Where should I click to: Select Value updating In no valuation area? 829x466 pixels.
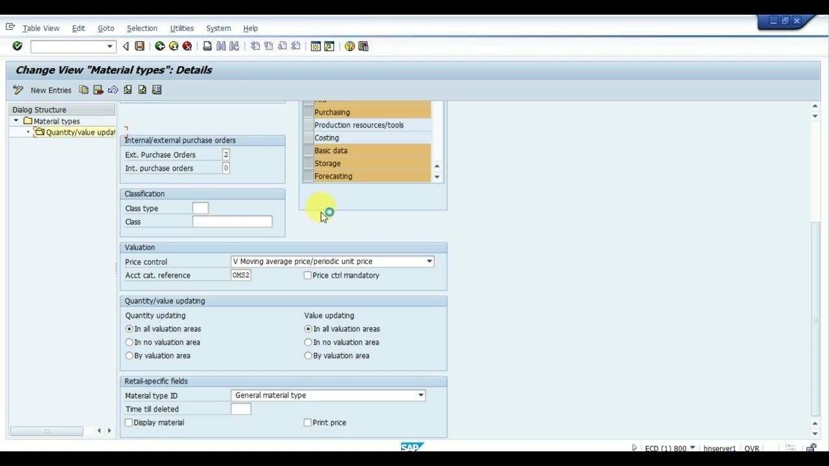pyautogui.click(x=308, y=342)
